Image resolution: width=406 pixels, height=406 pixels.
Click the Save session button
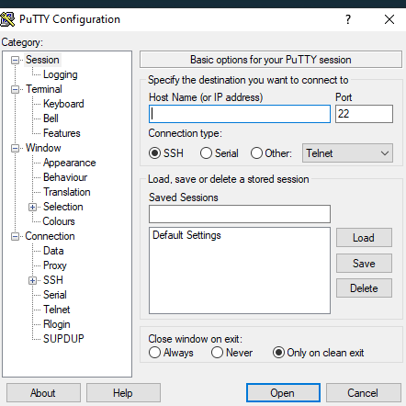point(364,264)
